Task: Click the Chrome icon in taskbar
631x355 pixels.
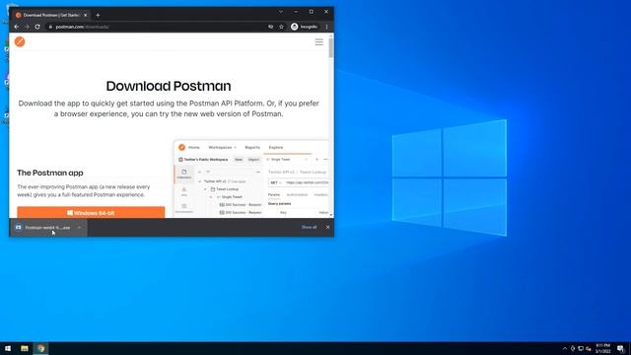Action: [x=40, y=348]
